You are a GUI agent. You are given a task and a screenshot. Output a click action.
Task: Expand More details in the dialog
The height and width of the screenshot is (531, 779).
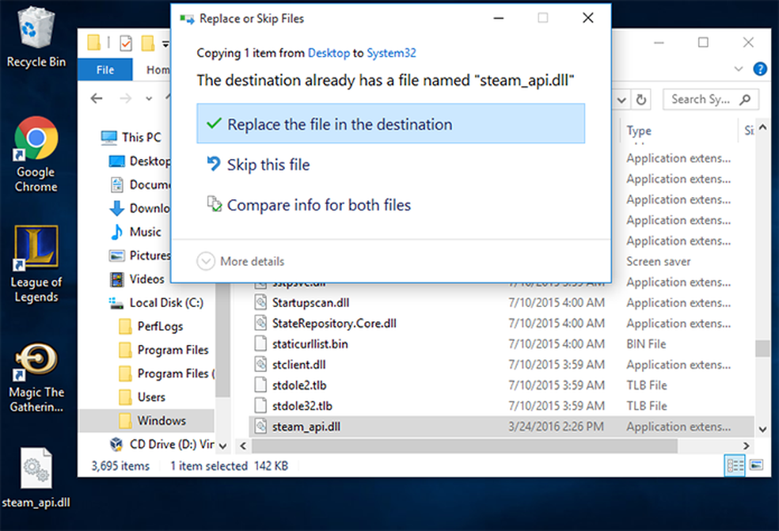[241, 261]
